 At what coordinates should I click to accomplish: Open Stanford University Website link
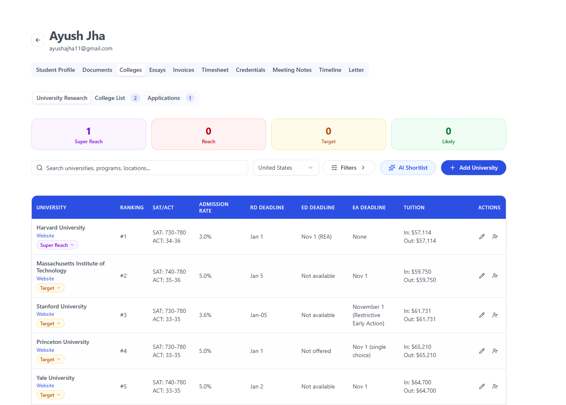tap(45, 314)
